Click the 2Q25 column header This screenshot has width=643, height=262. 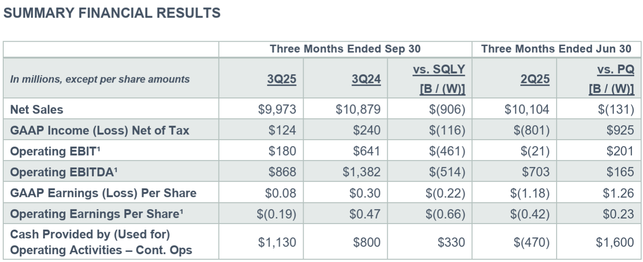(535, 79)
